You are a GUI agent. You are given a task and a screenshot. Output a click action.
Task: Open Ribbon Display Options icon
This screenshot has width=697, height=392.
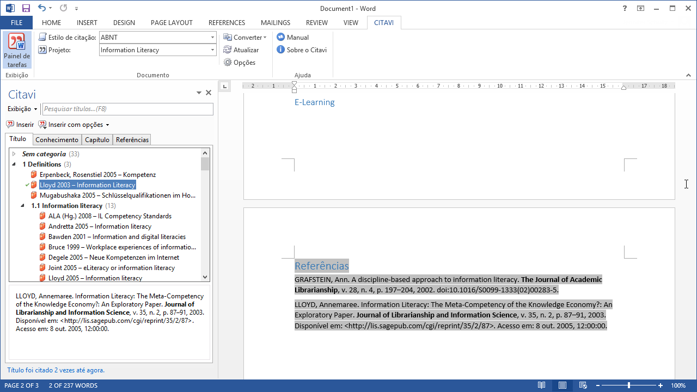coord(641,8)
